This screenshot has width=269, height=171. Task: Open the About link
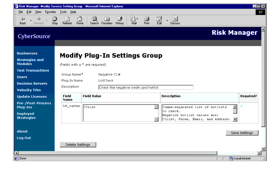point(22,131)
